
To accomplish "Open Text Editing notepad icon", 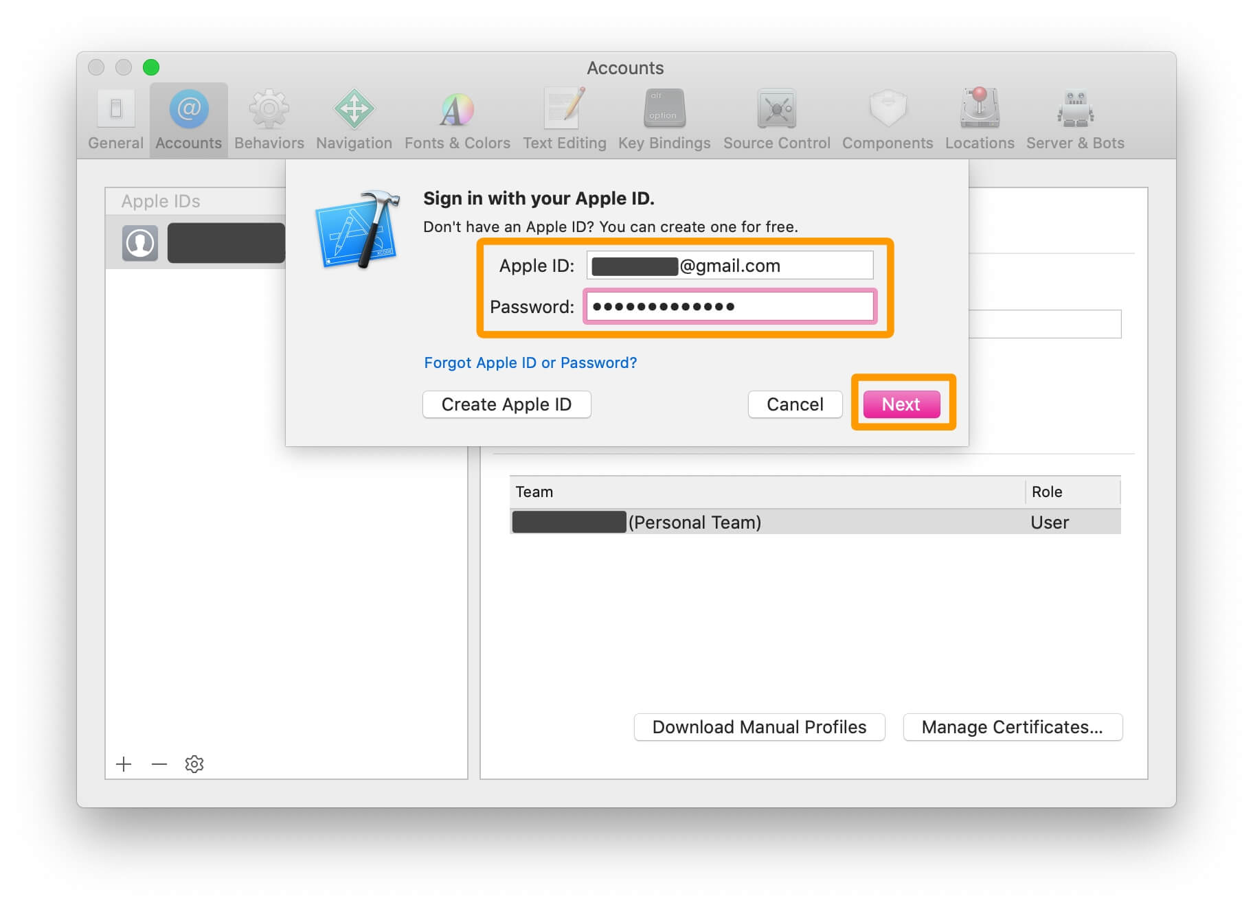I will (564, 108).
